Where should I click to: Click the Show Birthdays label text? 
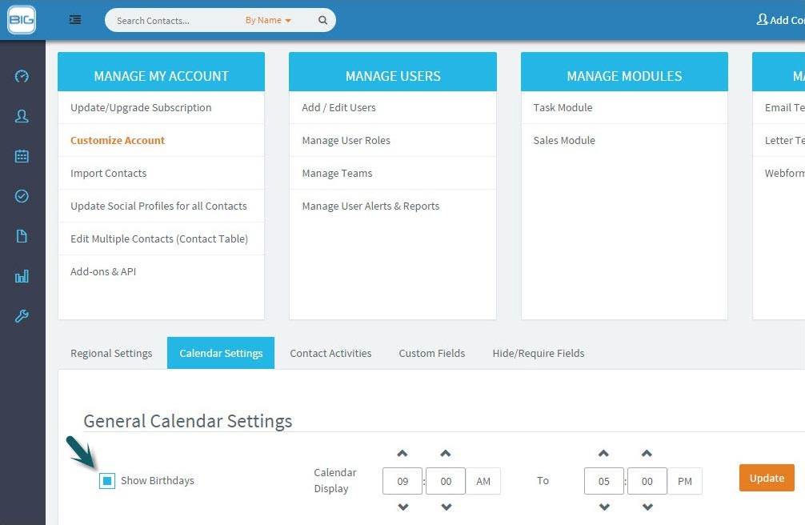158,481
